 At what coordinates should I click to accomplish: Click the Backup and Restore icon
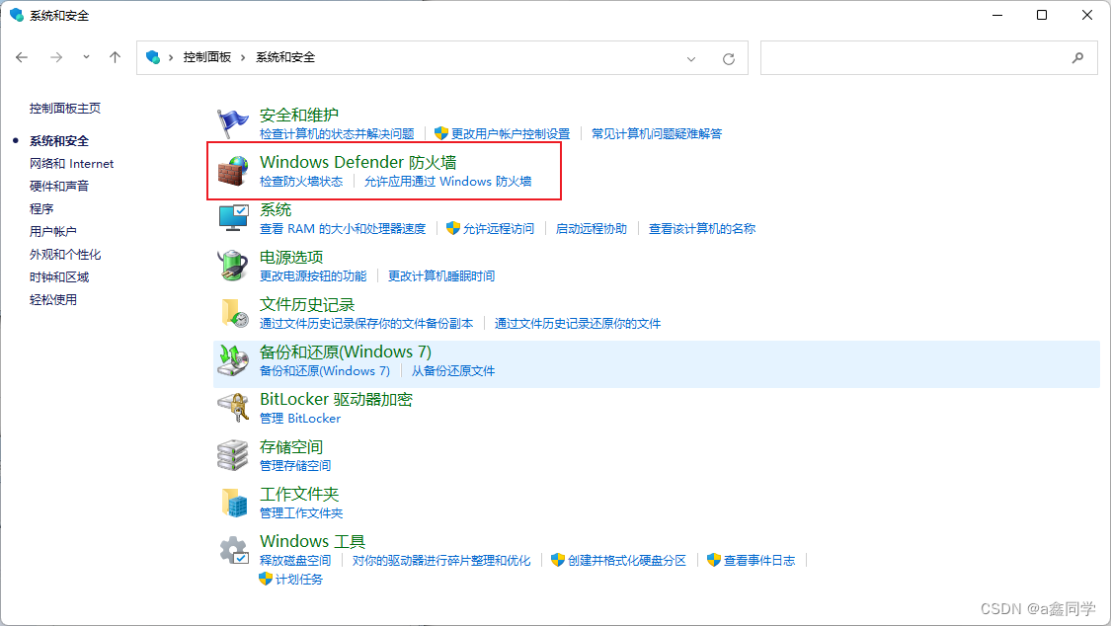(x=232, y=359)
